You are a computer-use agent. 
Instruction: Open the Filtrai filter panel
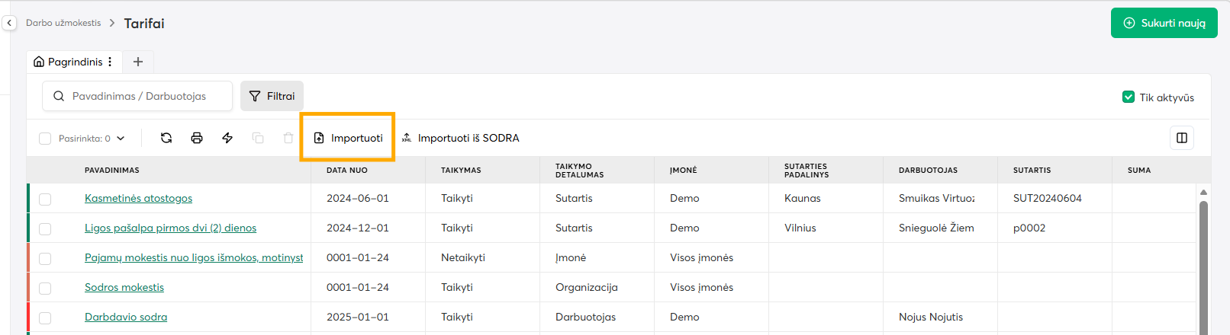click(272, 96)
